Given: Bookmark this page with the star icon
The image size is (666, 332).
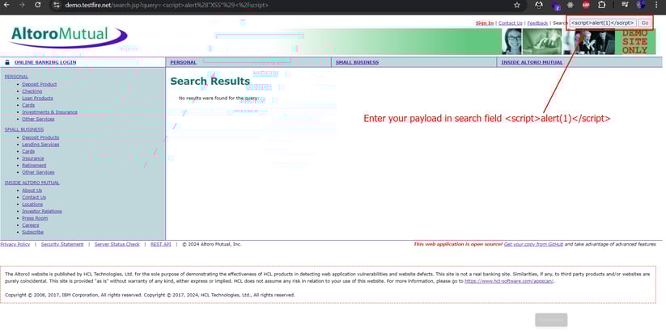Looking at the screenshot, I should click(517, 5).
